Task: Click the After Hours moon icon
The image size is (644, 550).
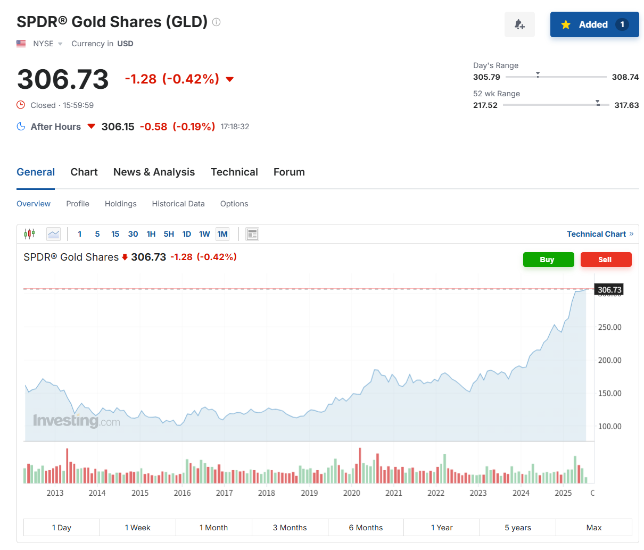Action: tap(21, 127)
